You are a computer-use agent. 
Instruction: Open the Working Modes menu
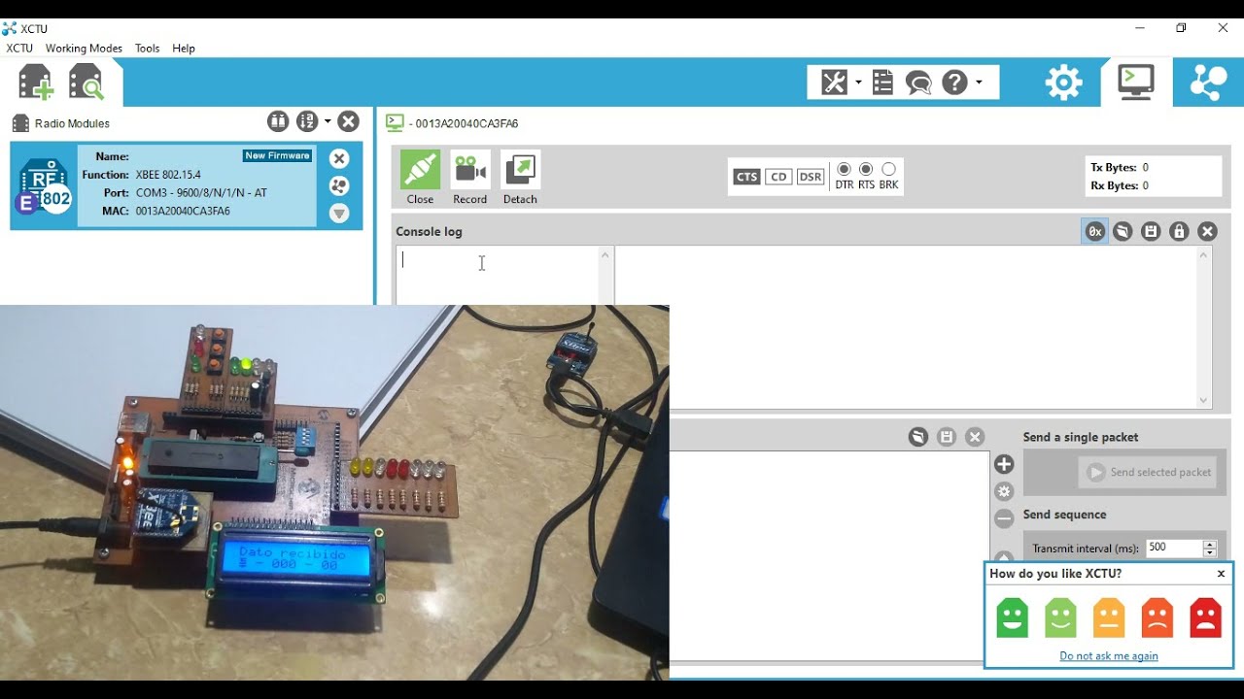point(84,48)
